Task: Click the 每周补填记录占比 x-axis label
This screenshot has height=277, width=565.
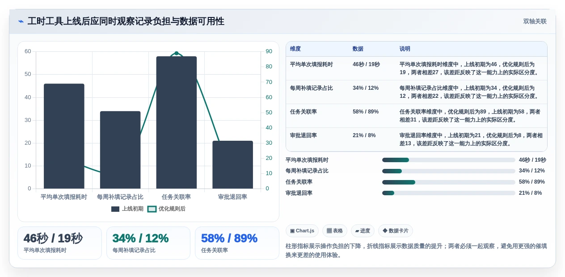Action: pyautogui.click(x=120, y=197)
